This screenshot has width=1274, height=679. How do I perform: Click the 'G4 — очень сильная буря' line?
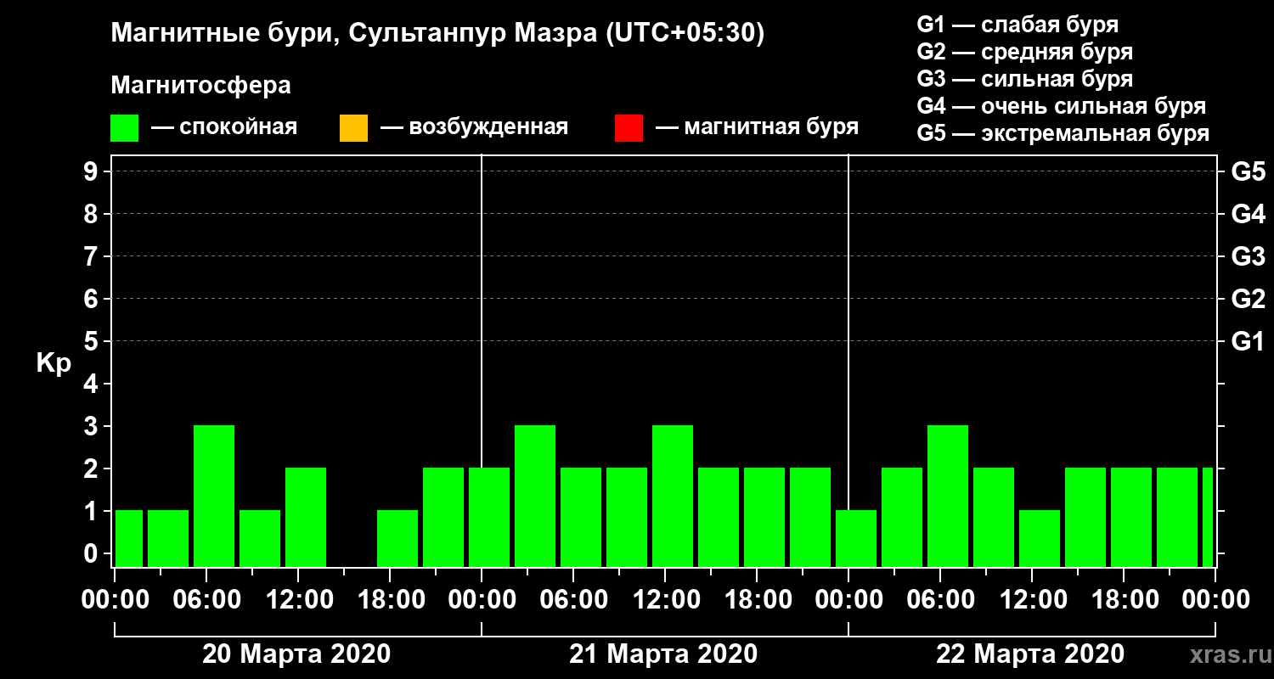pos(1062,106)
